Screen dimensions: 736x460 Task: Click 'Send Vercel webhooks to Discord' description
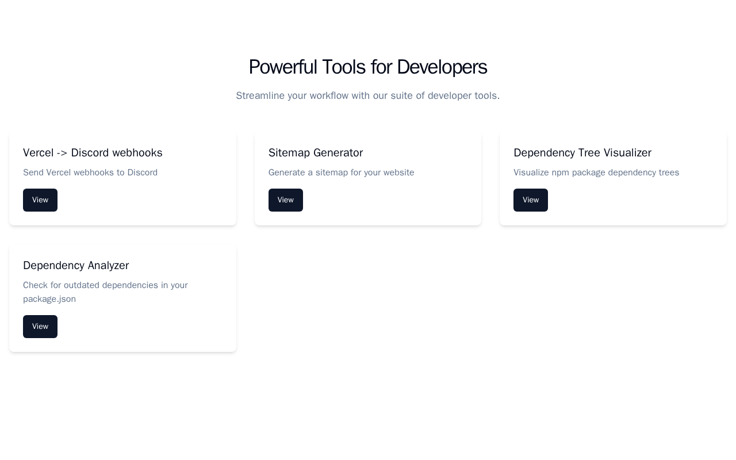pos(90,172)
